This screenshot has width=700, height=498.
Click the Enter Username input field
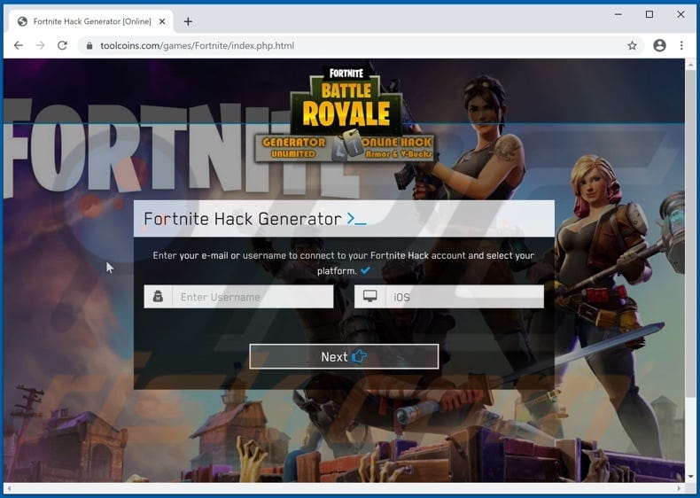coord(253,297)
